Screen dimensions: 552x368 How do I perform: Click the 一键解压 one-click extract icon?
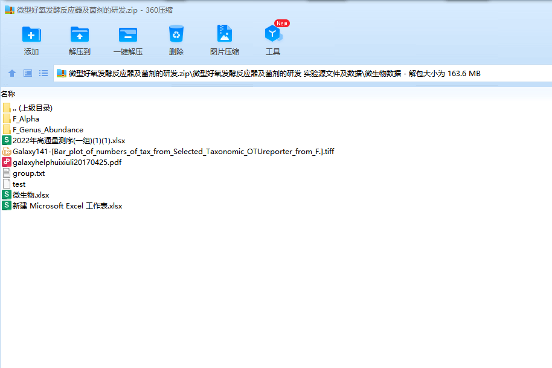[x=128, y=34]
